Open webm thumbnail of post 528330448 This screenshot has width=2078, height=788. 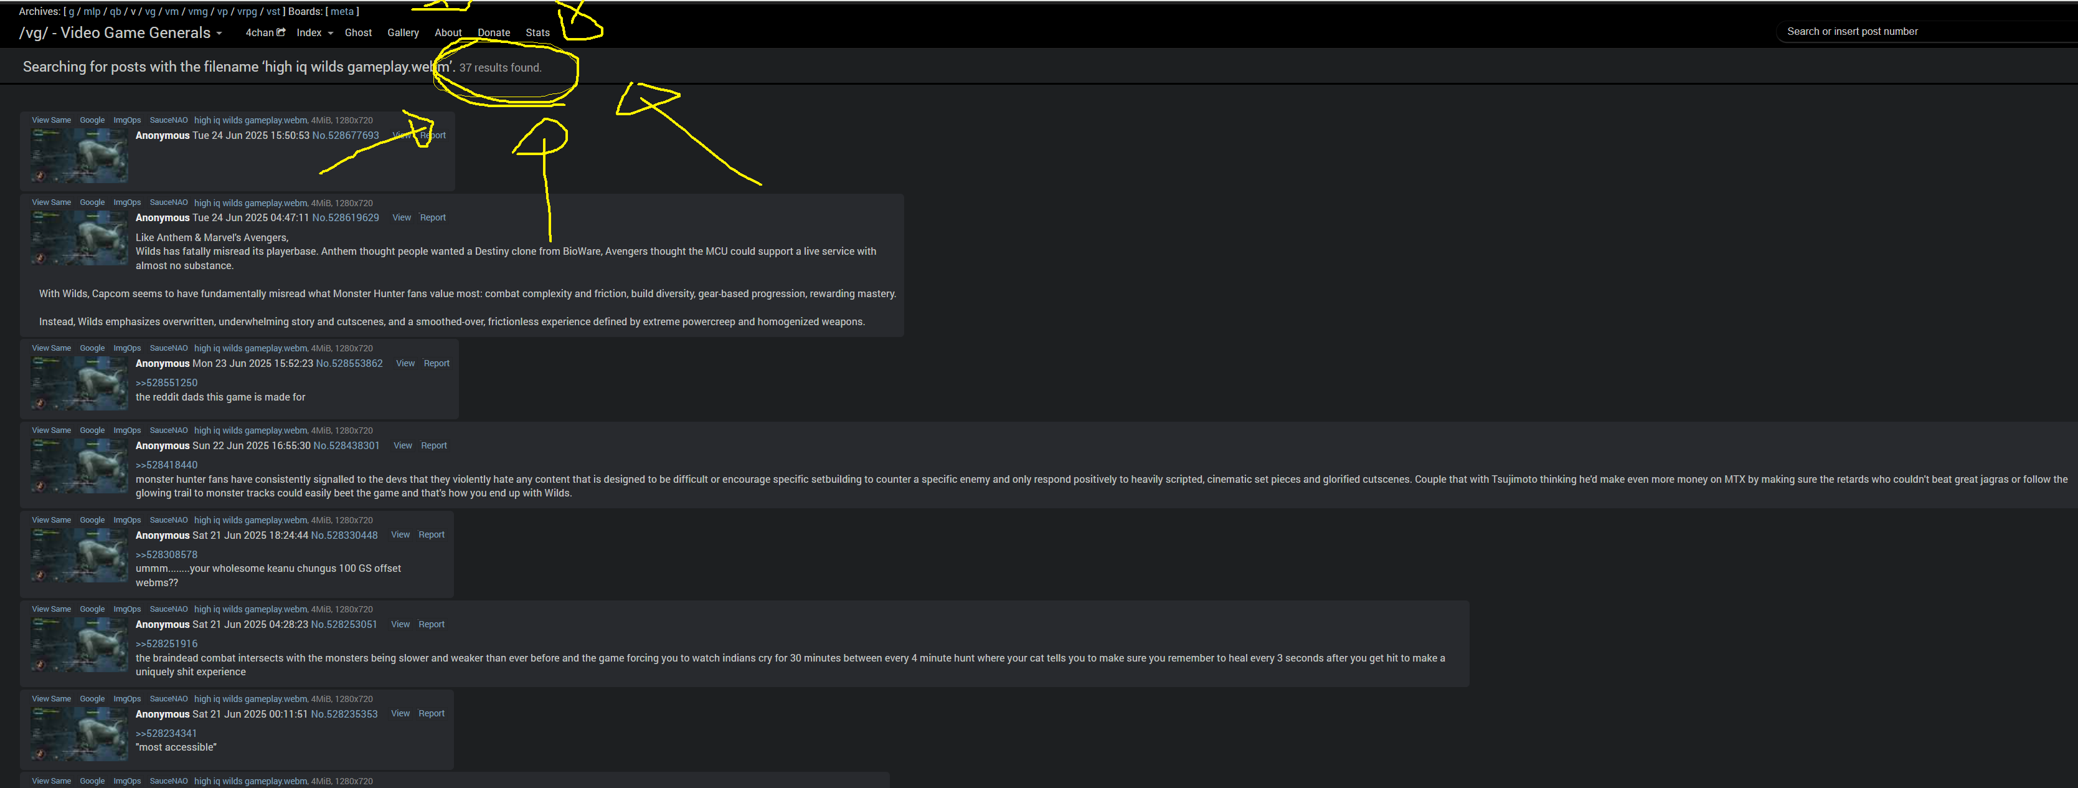[x=79, y=556]
